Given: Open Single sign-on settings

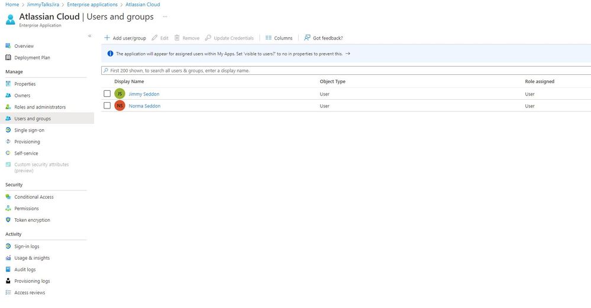Looking at the screenshot, I should pos(29,130).
